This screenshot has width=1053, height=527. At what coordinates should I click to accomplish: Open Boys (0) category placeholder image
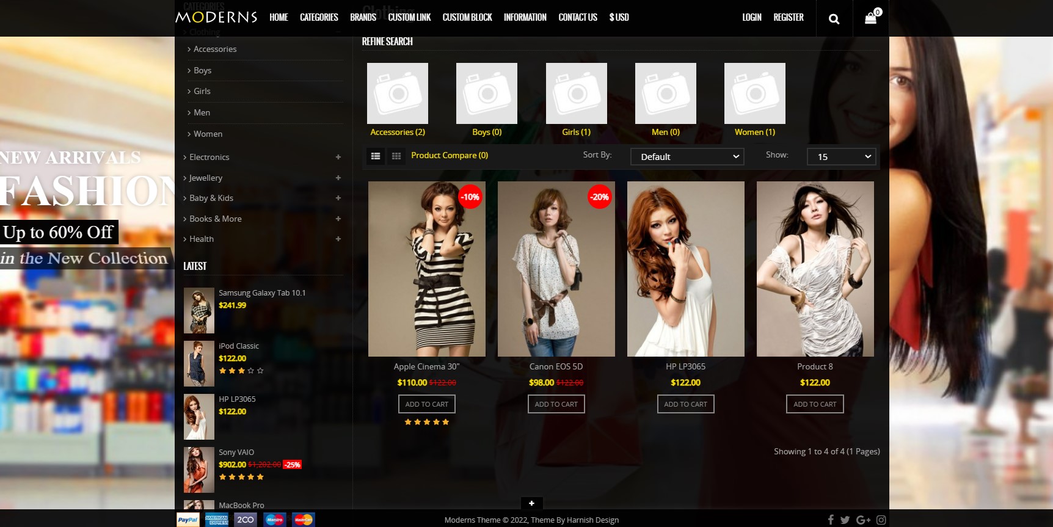click(x=487, y=93)
